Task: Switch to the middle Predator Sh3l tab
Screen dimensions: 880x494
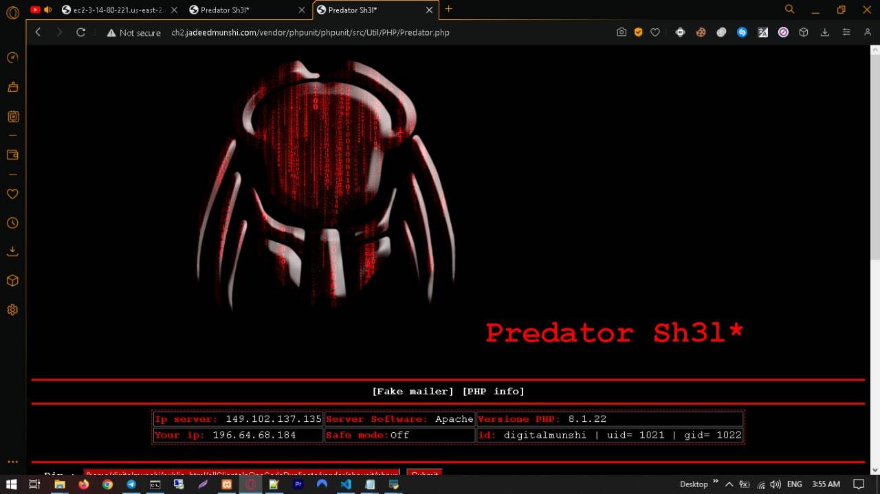Action: coord(247,10)
